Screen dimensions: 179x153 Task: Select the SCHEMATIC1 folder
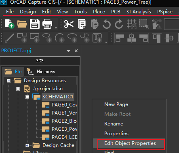(x=58, y=97)
